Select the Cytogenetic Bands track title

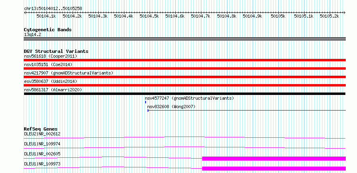48,30
